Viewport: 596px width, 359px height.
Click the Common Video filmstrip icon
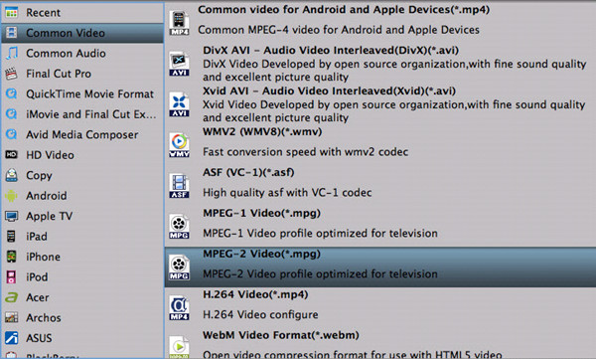(x=11, y=33)
